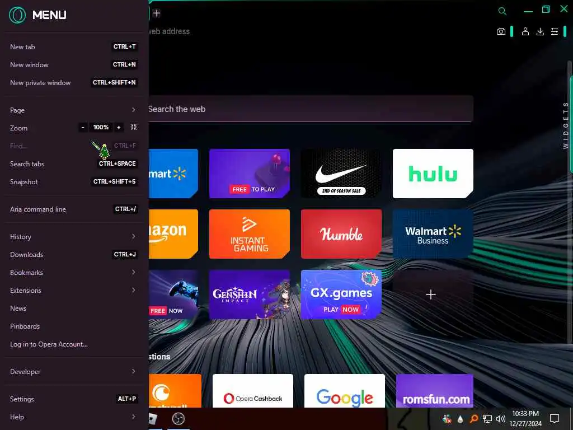
Task: Open Aria command line entry
Action: pyautogui.click(x=74, y=209)
